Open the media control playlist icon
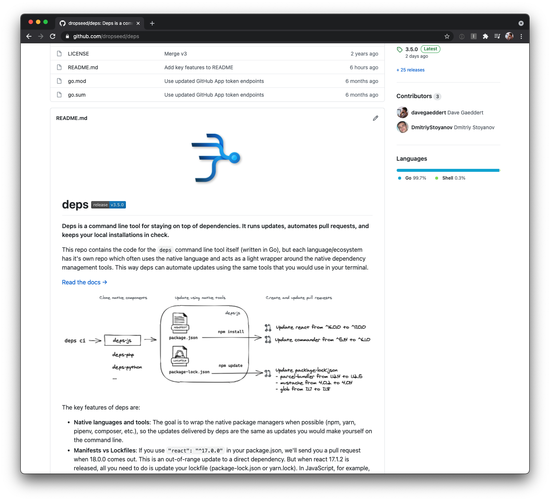The width and height of the screenshot is (550, 501). tap(497, 36)
